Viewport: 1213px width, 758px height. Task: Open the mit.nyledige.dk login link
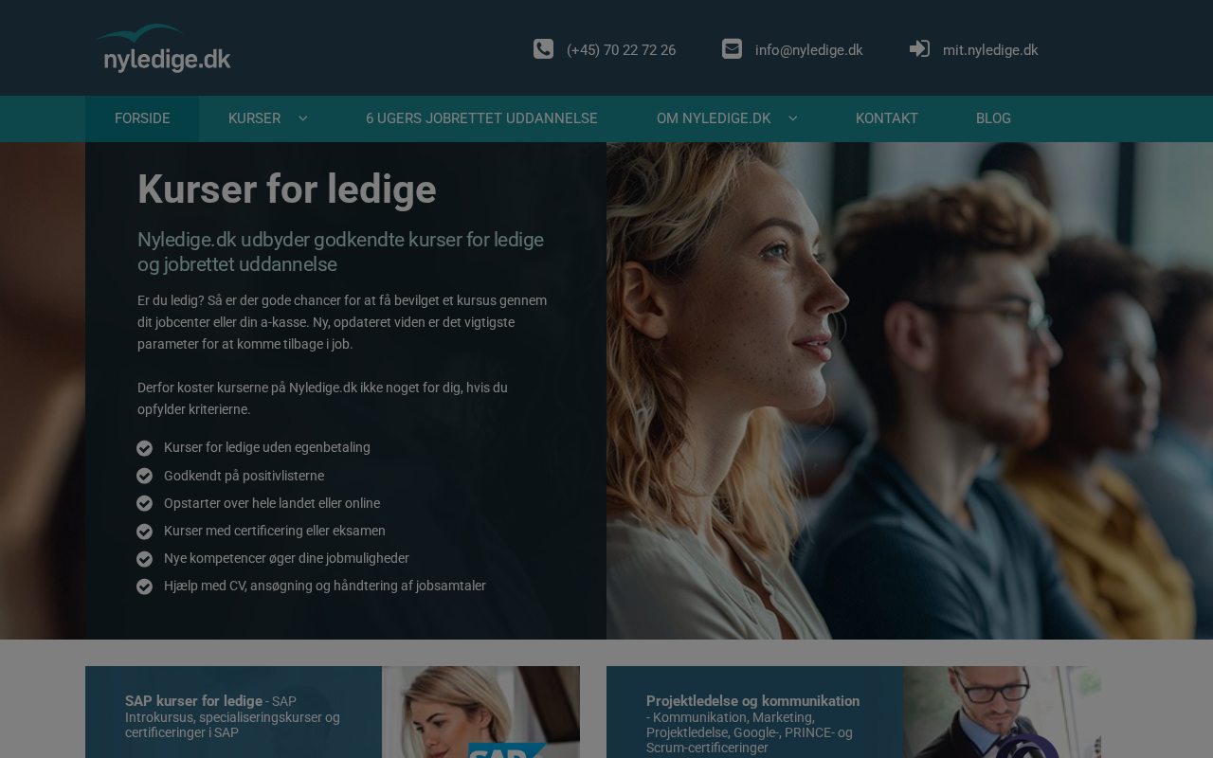(990, 50)
